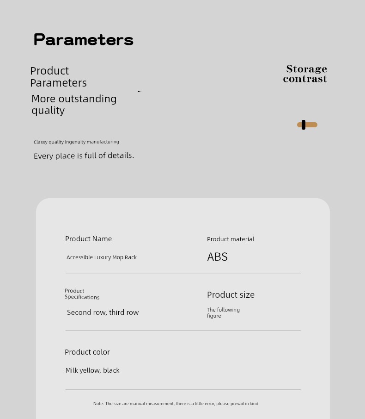Click the Product color label
This screenshot has height=419, width=365.
tap(87, 352)
